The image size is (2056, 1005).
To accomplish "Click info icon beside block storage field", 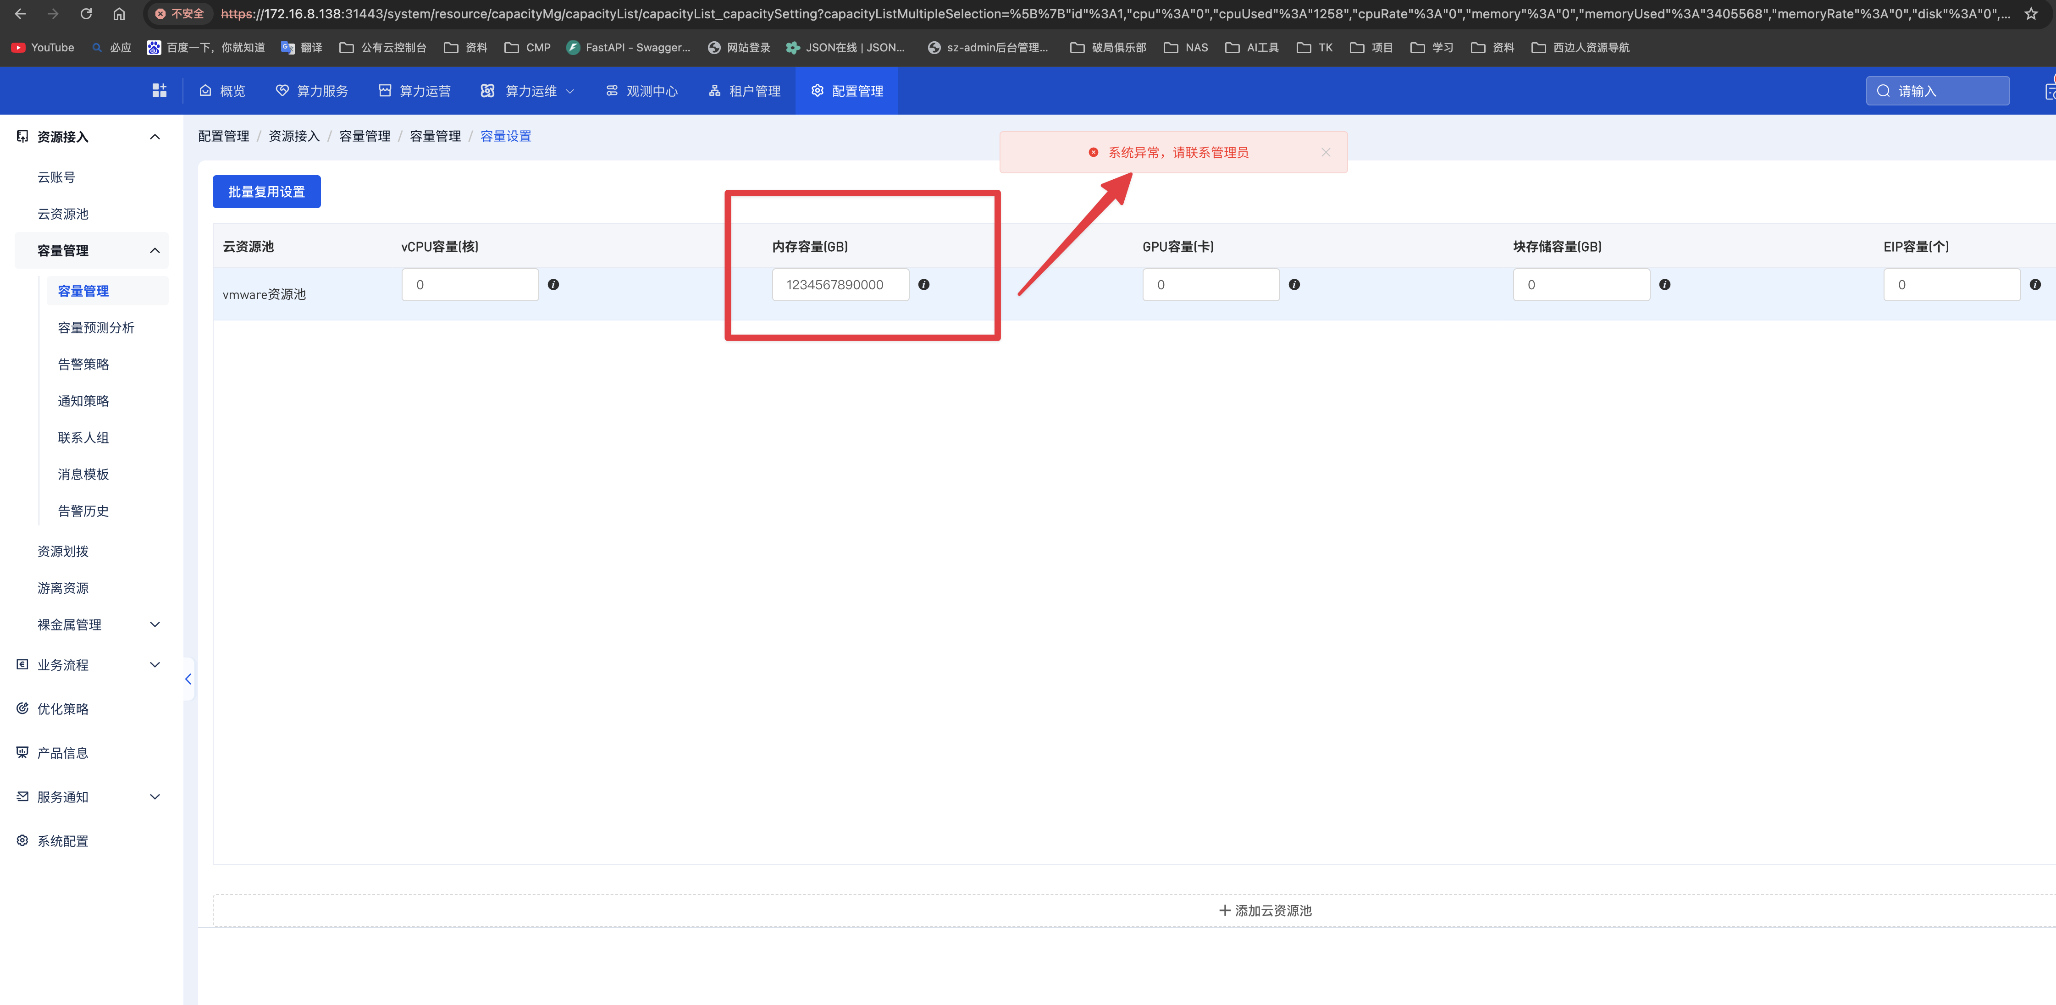I will (x=1664, y=284).
